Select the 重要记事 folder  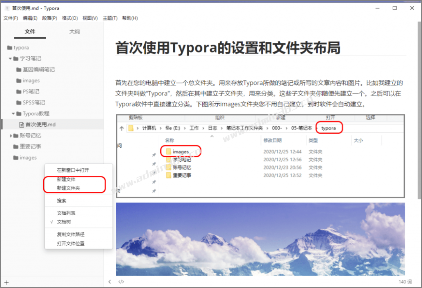30,147
